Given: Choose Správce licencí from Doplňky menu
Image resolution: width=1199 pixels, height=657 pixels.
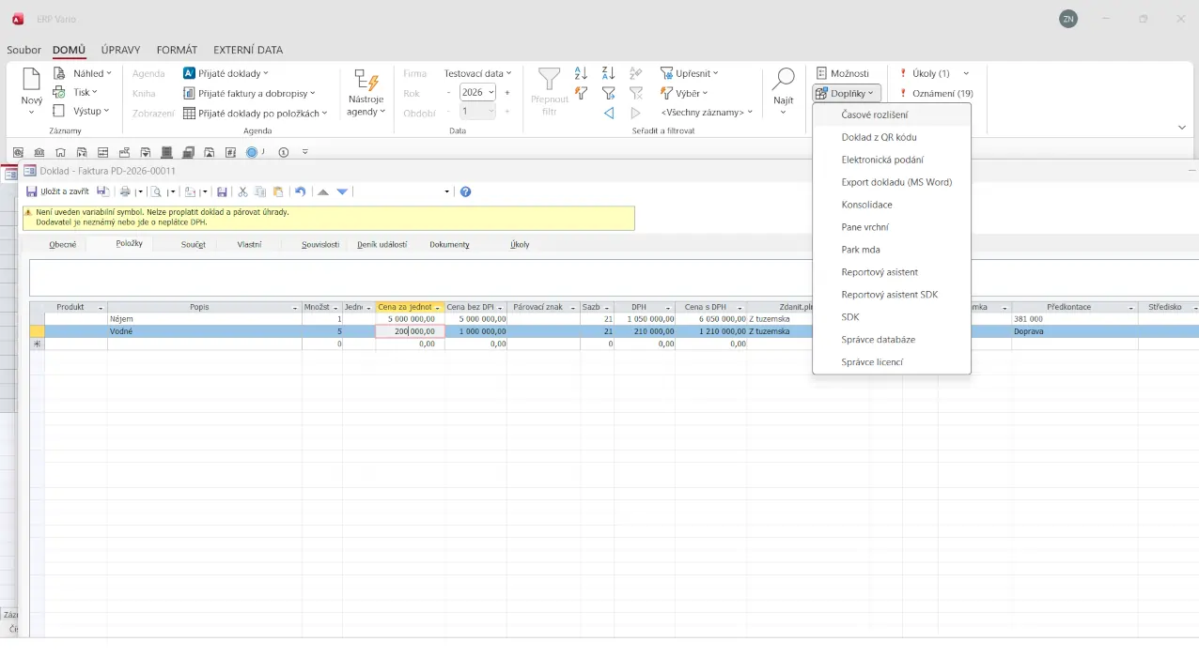Looking at the screenshot, I should (873, 362).
